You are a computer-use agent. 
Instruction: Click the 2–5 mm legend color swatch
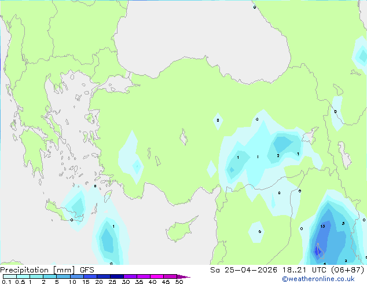pos(50,276)
